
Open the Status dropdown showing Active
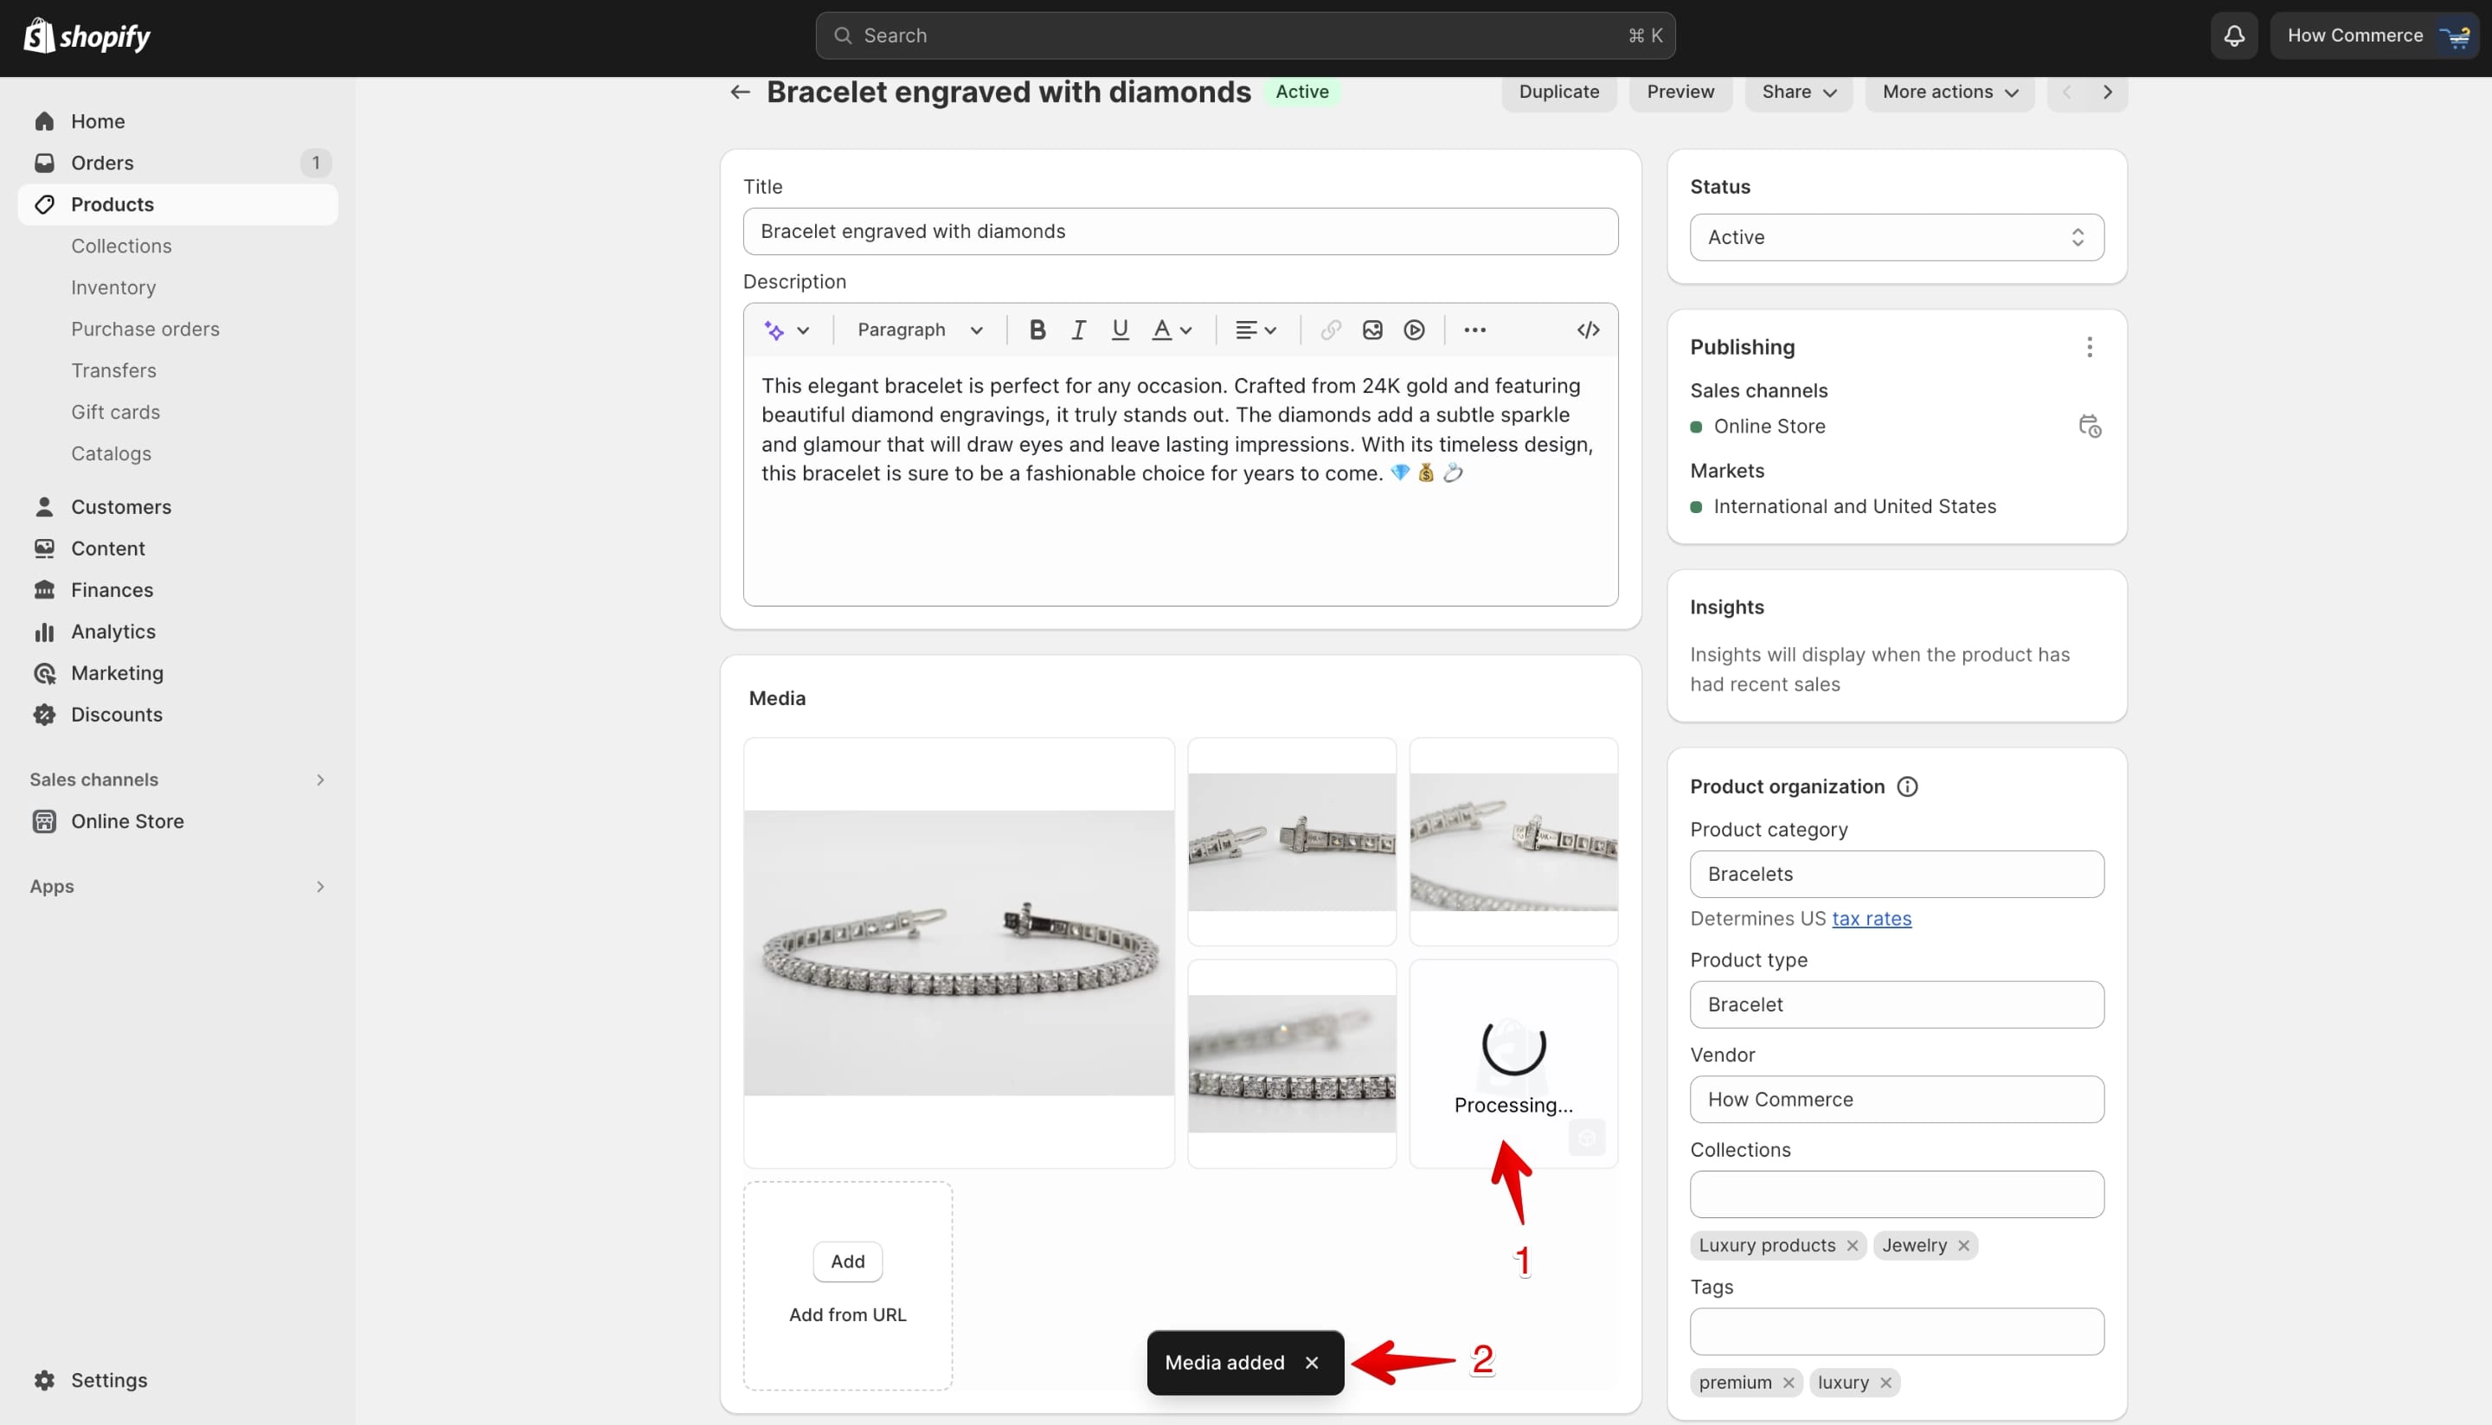pos(1896,238)
